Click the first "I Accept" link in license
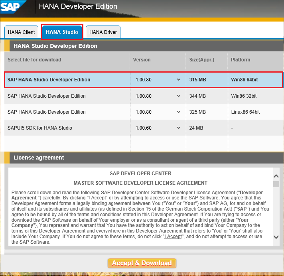284x276 pixels. click(x=97, y=198)
